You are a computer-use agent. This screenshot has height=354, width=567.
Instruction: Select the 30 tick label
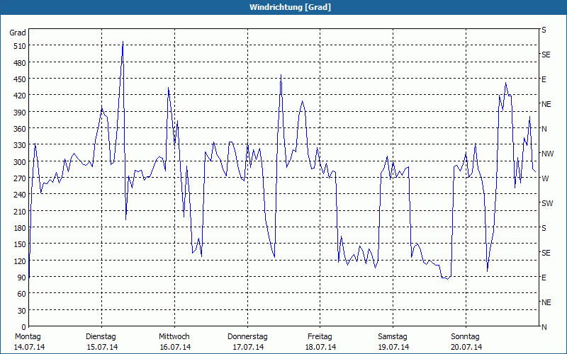tap(22, 311)
